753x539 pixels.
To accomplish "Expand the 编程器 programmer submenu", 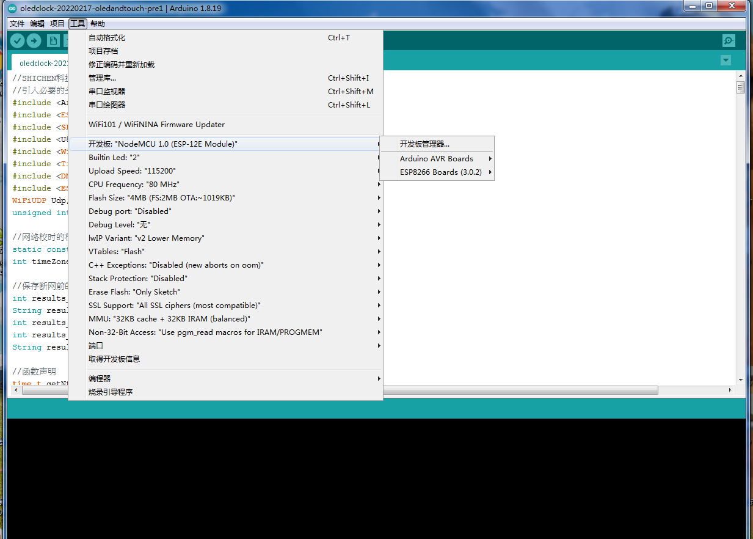I will [x=225, y=379].
